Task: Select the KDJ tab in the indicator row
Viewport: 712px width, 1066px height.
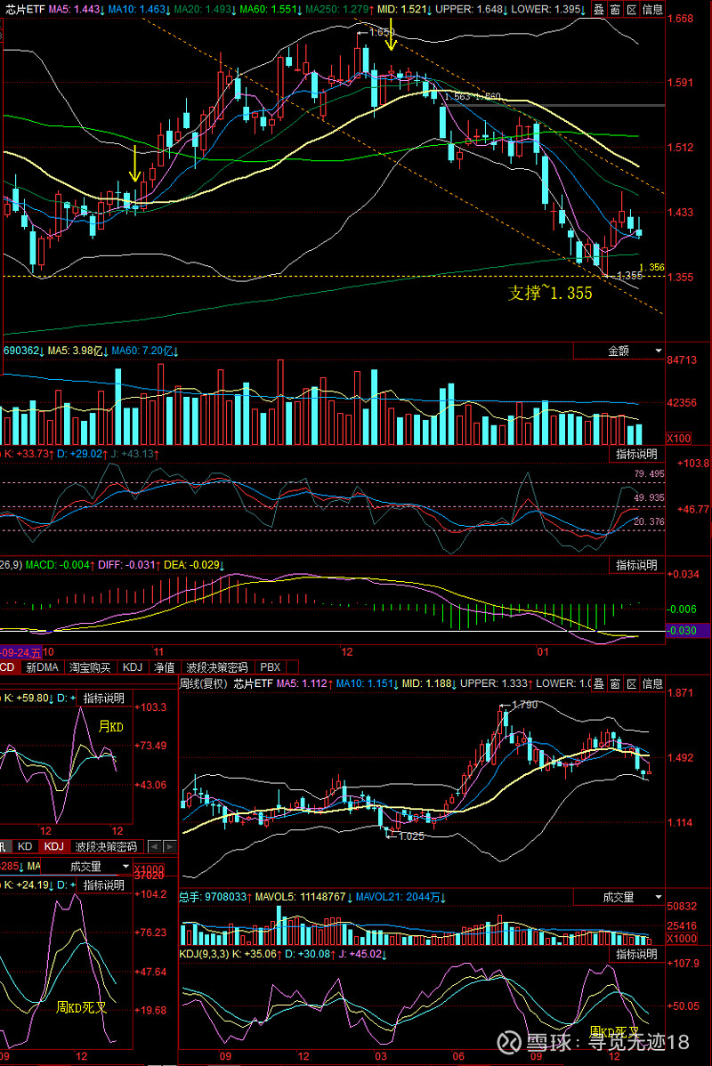Action: pyautogui.click(x=132, y=666)
